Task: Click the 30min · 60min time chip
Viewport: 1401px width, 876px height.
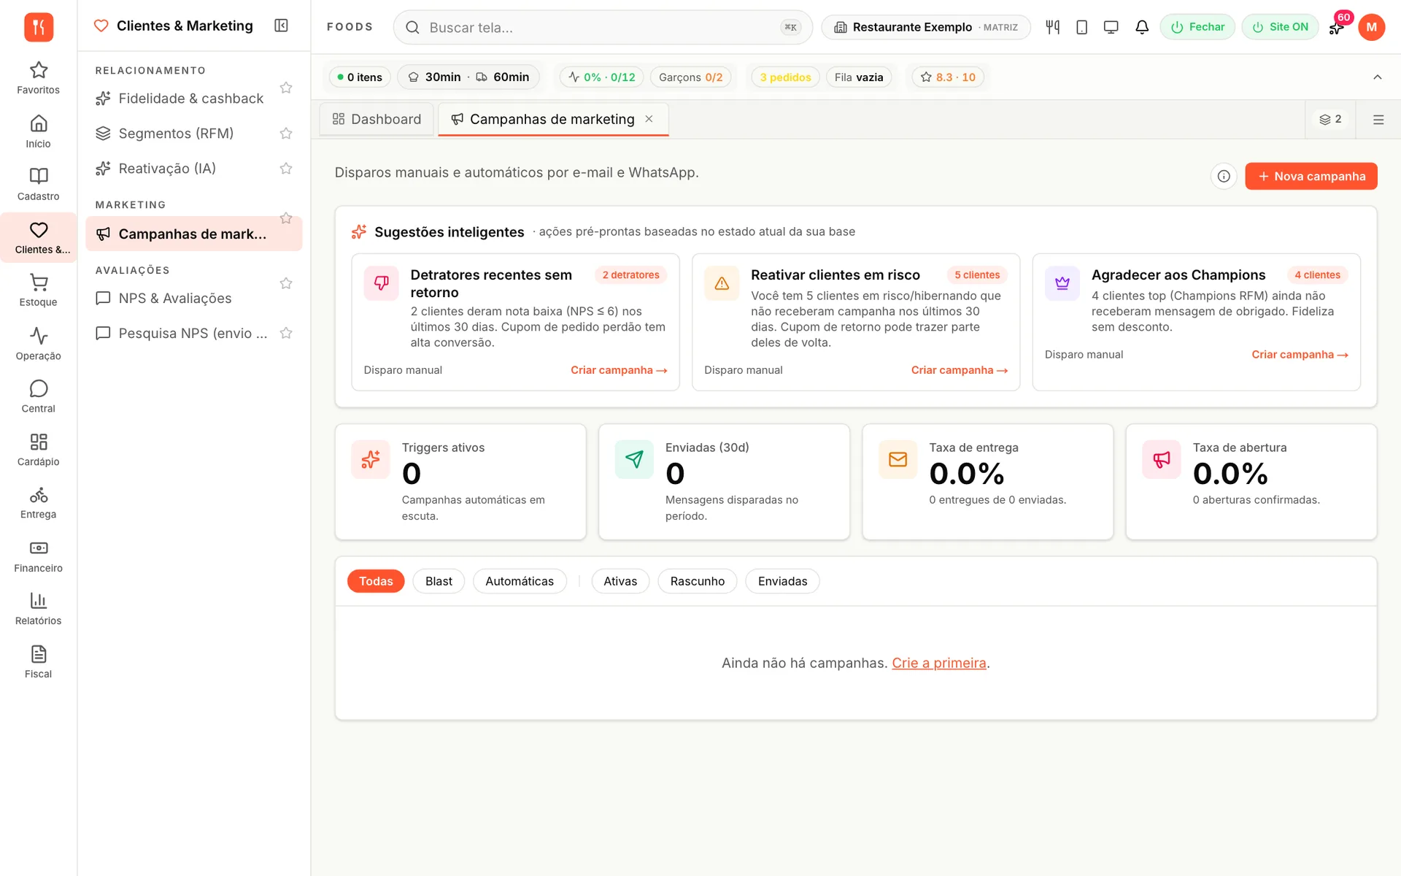Action: click(x=468, y=77)
